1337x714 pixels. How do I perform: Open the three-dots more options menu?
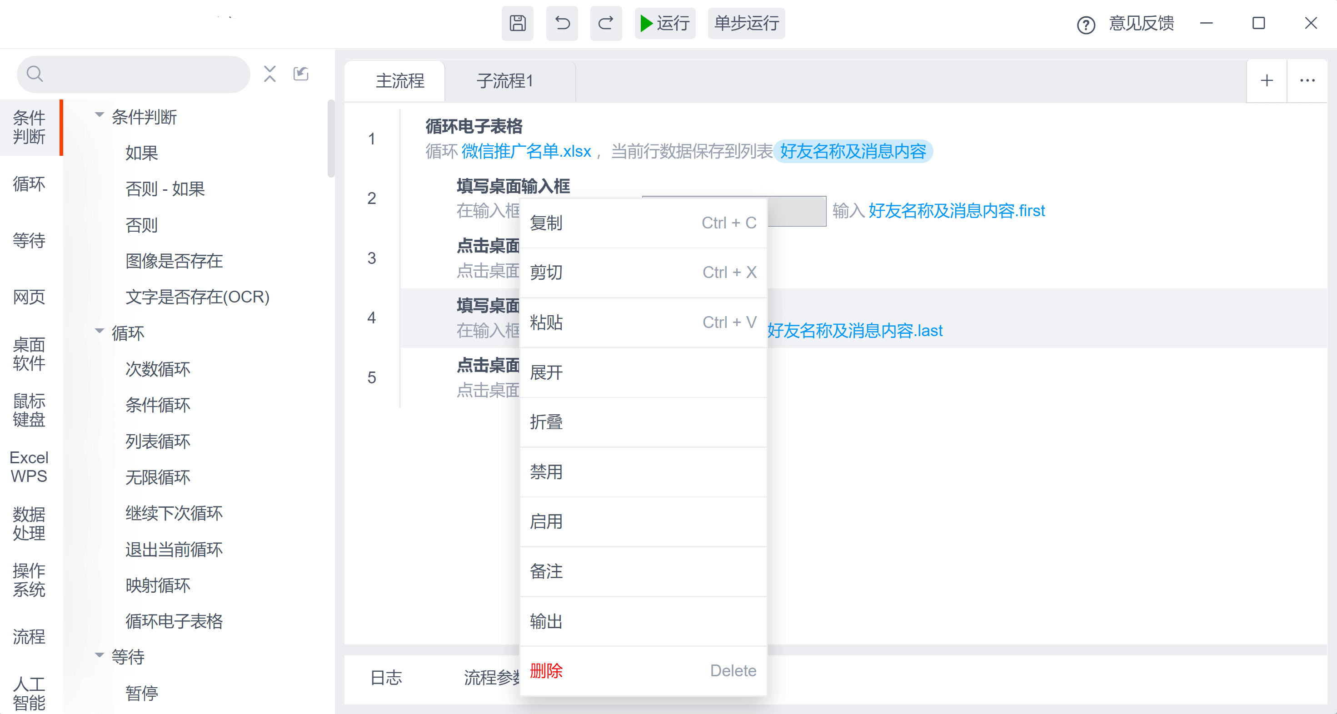point(1307,80)
